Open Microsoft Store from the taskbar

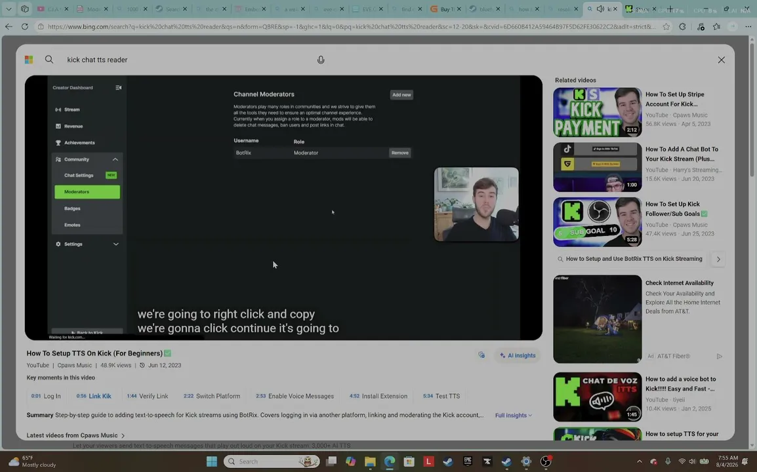(409, 462)
